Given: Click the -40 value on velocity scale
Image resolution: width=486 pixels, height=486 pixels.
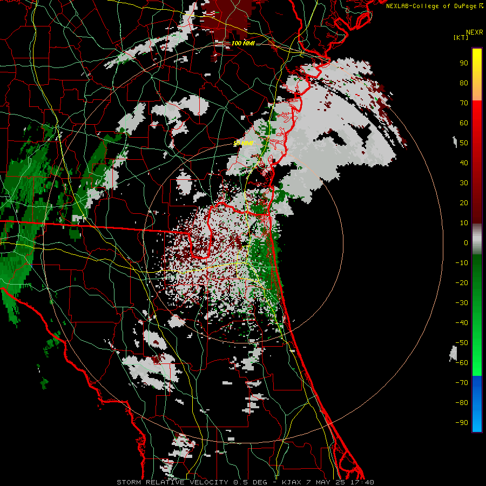Looking at the screenshot, I should (x=462, y=323).
